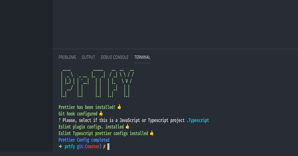Screen dimensions: 298x156
Task: Click the thumbs-up after 'Eslint plugin configs. installed'
Action: point(127,127)
